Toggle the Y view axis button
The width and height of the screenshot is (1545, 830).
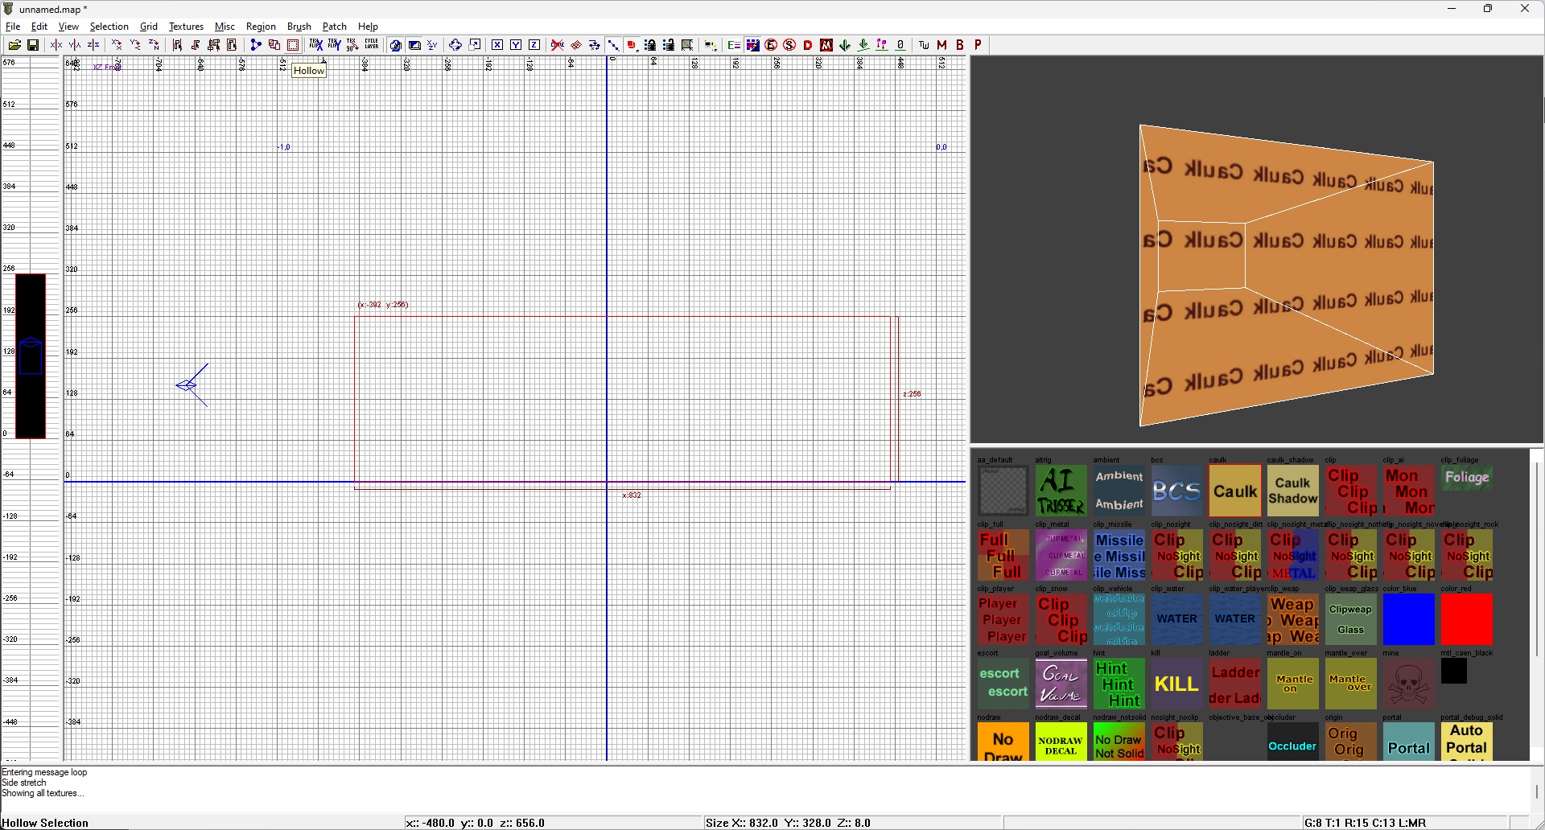click(x=516, y=45)
